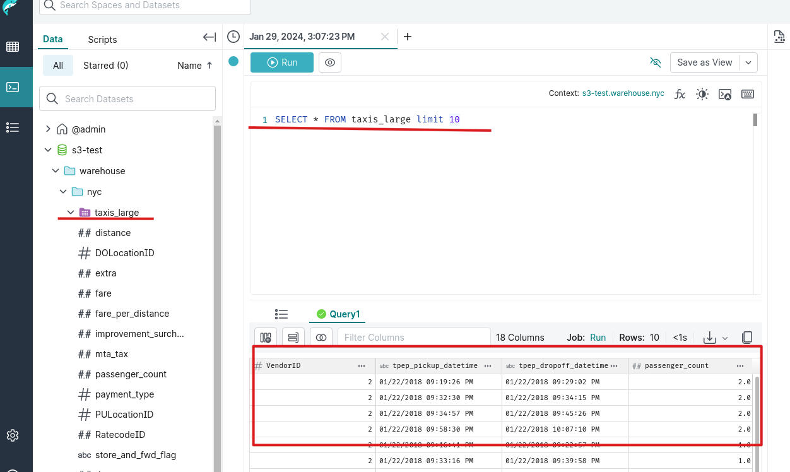Click in Search Datasets field
The height and width of the screenshot is (472, 790).
click(127, 98)
